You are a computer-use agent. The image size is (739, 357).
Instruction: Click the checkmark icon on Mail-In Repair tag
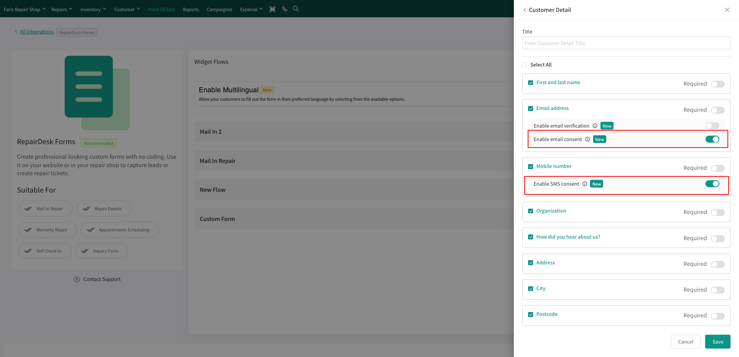click(x=28, y=209)
